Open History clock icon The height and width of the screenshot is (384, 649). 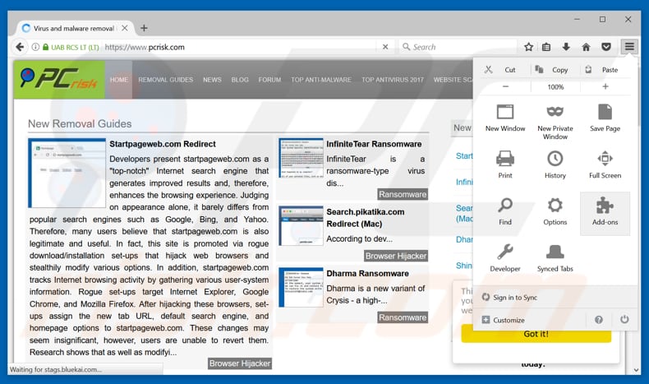(555, 159)
